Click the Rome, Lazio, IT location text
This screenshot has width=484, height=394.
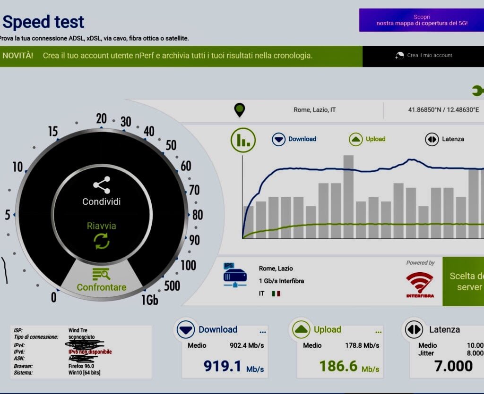(314, 109)
